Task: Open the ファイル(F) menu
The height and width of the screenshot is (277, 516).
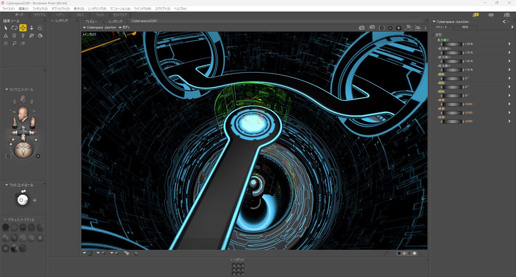Action: [x=8, y=9]
